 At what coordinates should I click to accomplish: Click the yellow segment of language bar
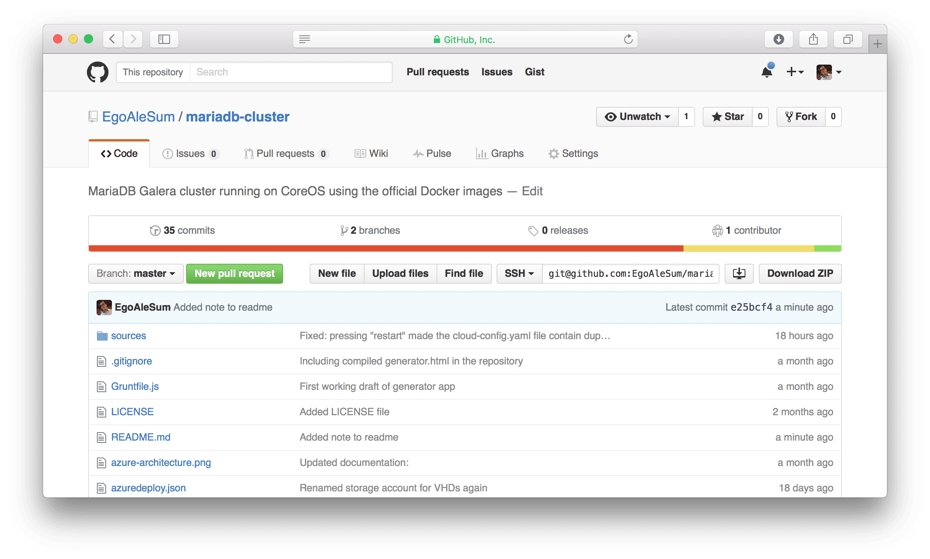(x=749, y=248)
